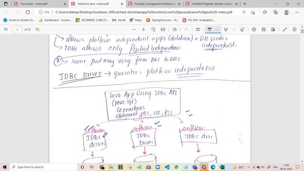Add this page to favorites
Image resolution: width=304 pixels, height=171 pixels.
[x=253, y=12]
